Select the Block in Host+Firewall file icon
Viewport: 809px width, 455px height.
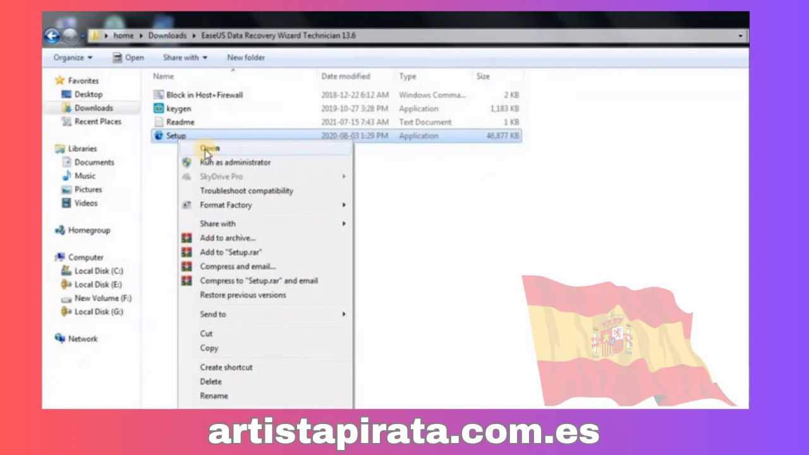pos(159,95)
